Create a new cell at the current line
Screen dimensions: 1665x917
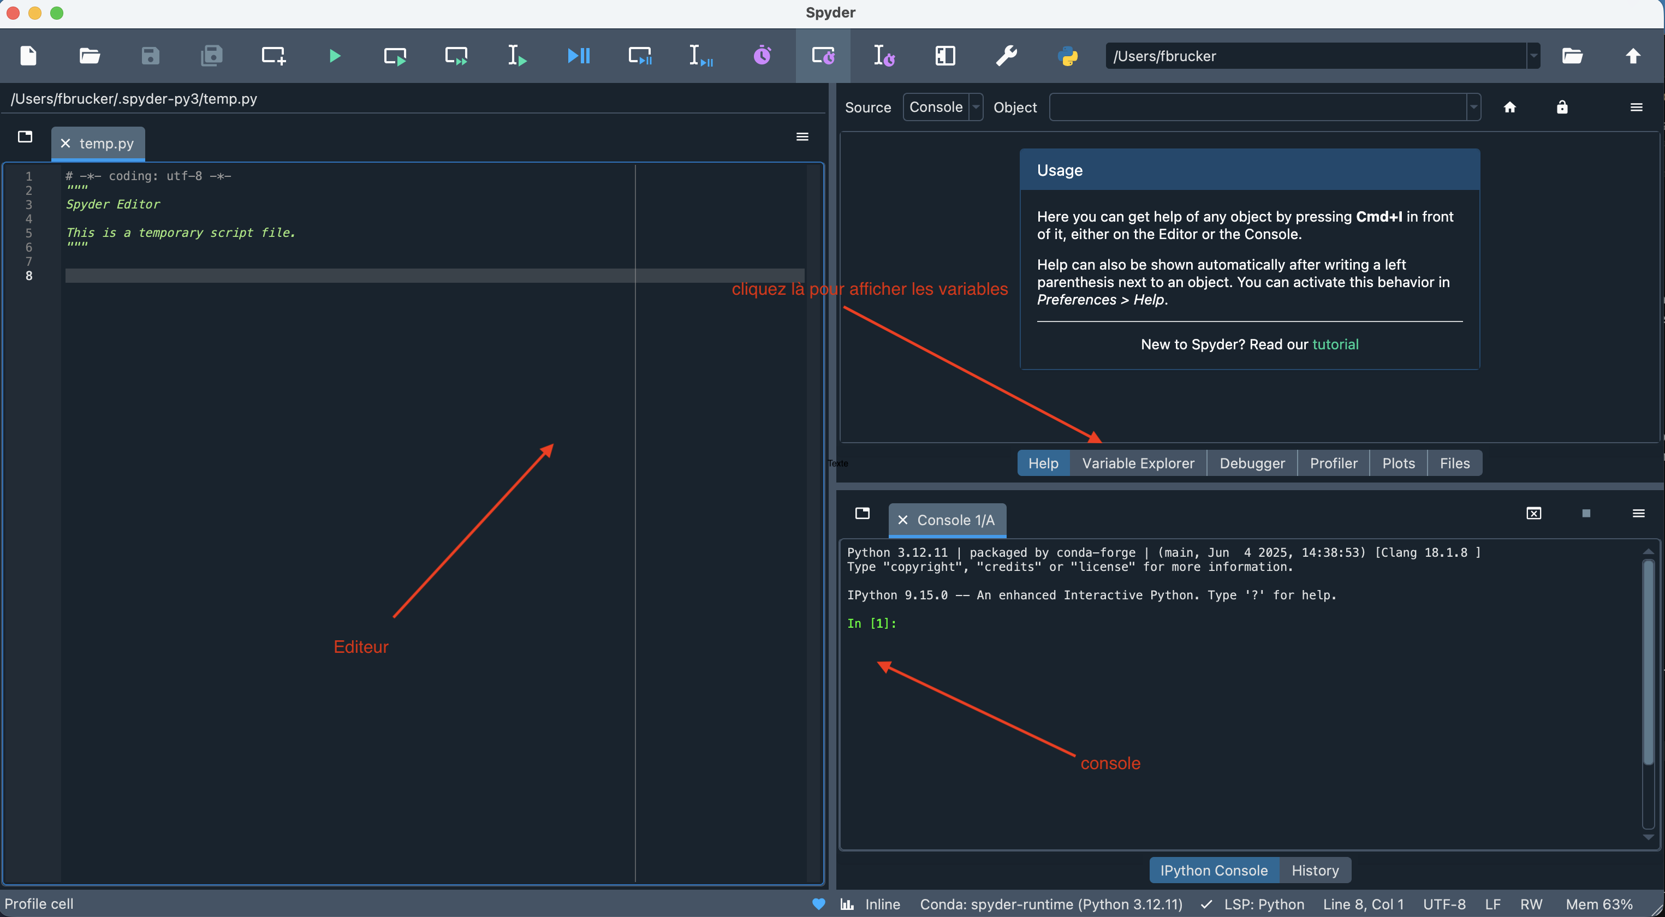coord(273,56)
